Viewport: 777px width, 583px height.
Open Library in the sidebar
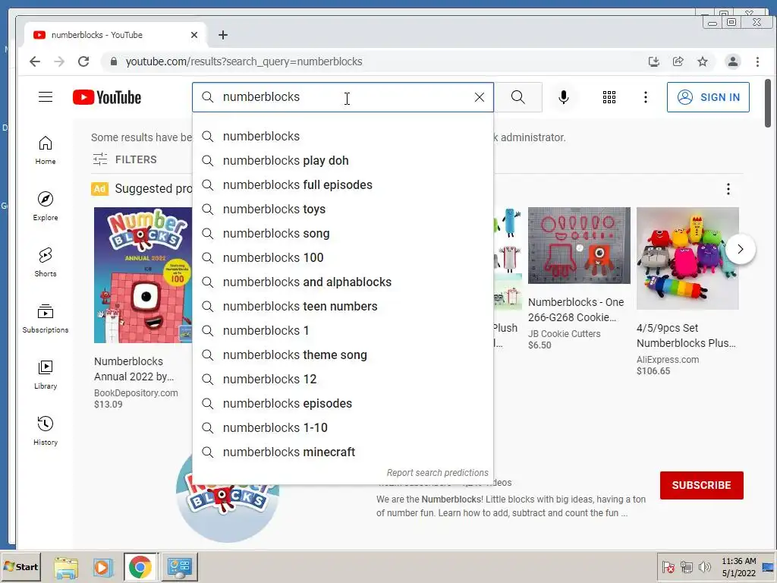(x=45, y=374)
